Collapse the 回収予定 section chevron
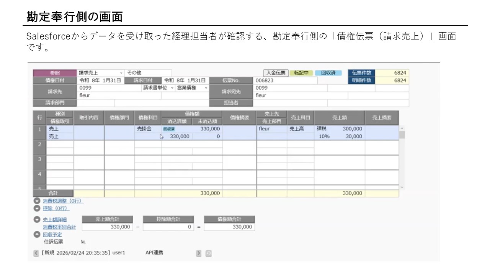 37,234
